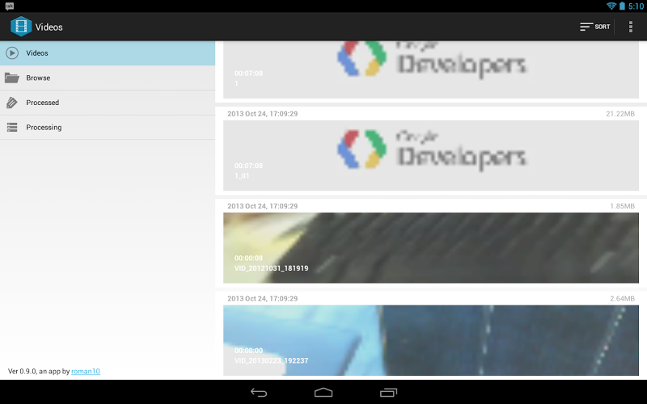Open the Google Developers video named 1
This screenshot has height=404, width=647.
[x=431, y=69]
